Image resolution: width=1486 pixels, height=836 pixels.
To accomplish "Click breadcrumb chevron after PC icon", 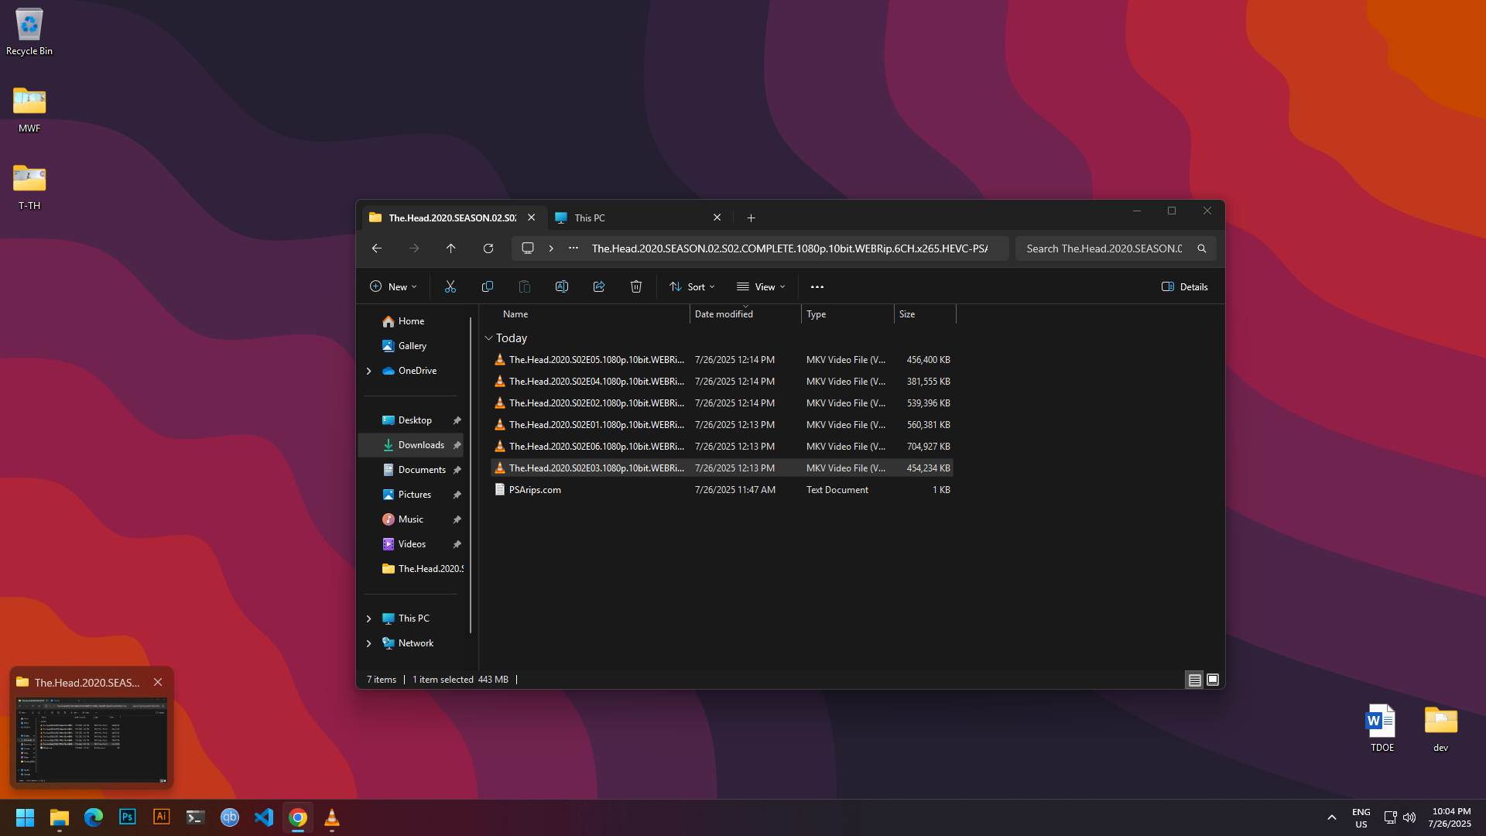I will tap(551, 248).
